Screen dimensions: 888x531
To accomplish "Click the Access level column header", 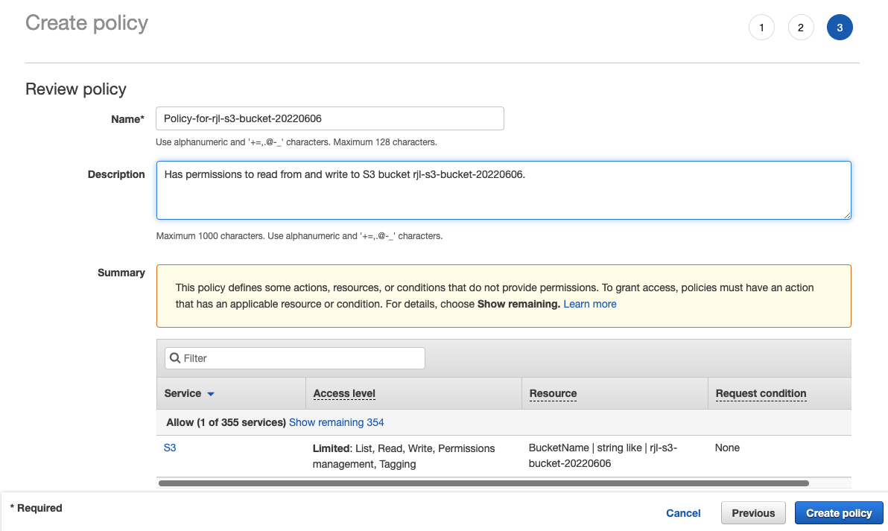I will (x=344, y=393).
